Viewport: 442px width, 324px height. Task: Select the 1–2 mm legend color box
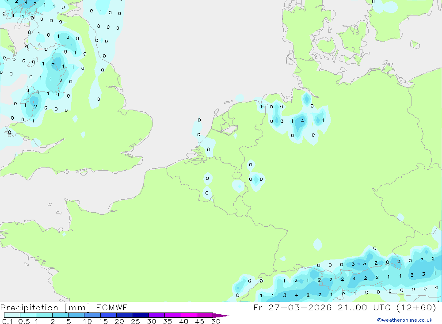pyautogui.click(x=44, y=315)
